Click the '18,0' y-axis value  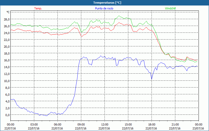[7, 53]
